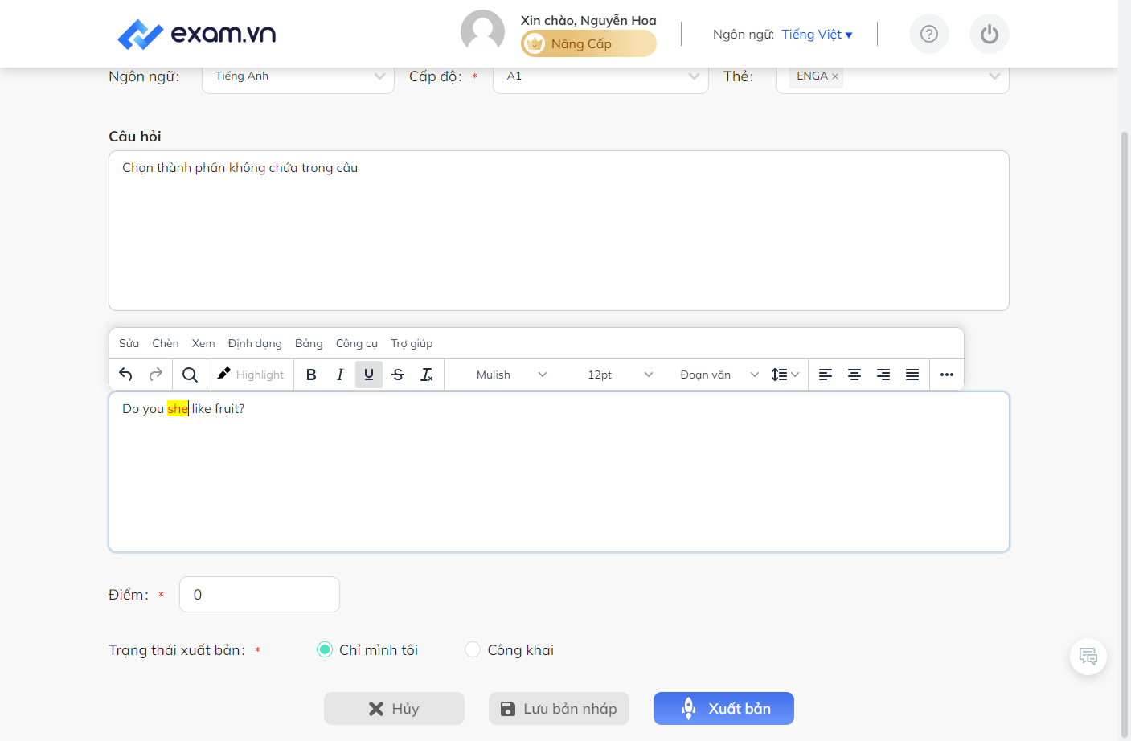Toggle bold formatting
Viewport: 1131px width, 741px height.
tap(311, 375)
